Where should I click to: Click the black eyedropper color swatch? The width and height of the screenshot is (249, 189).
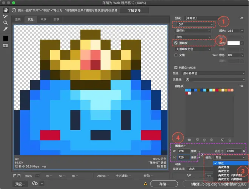point(6,38)
